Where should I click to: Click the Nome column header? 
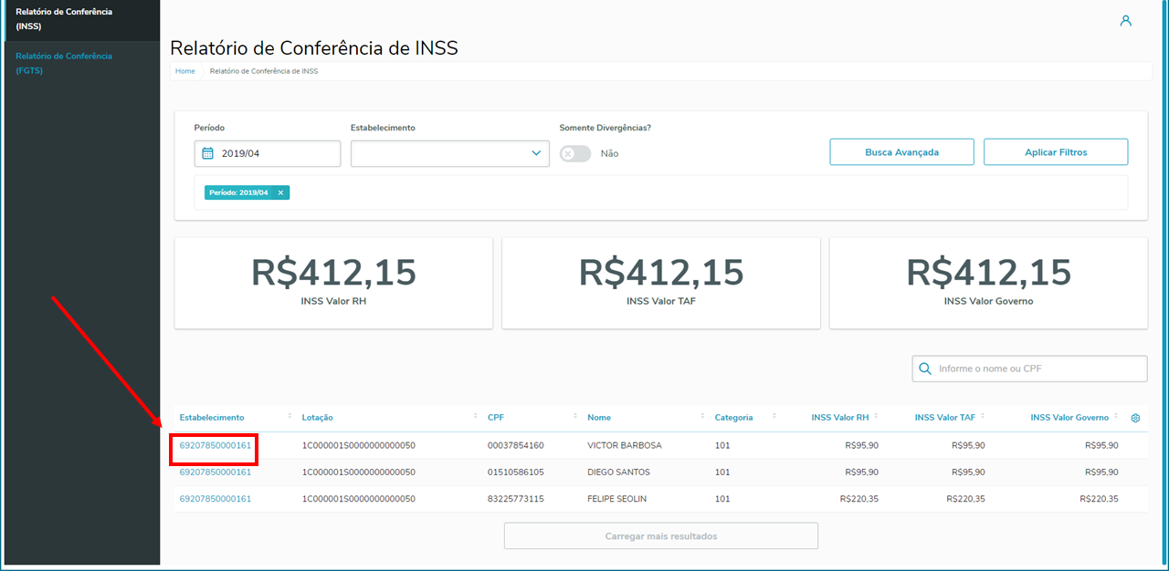599,418
